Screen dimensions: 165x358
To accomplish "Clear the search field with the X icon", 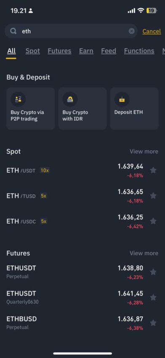I will pos(131,31).
